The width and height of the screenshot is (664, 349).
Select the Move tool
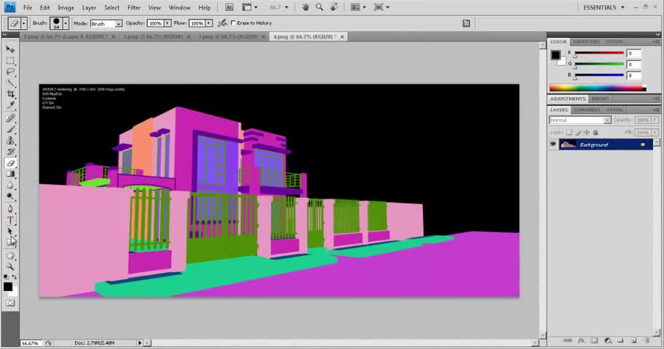point(10,49)
